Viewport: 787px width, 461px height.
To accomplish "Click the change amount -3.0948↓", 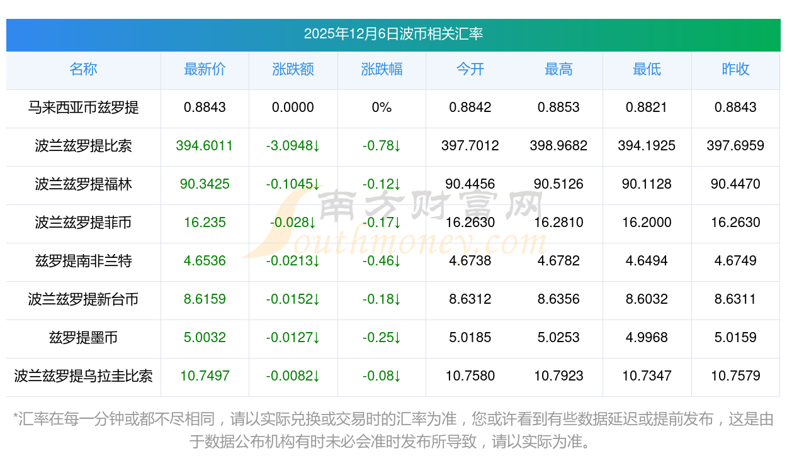I will pyautogui.click(x=293, y=146).
